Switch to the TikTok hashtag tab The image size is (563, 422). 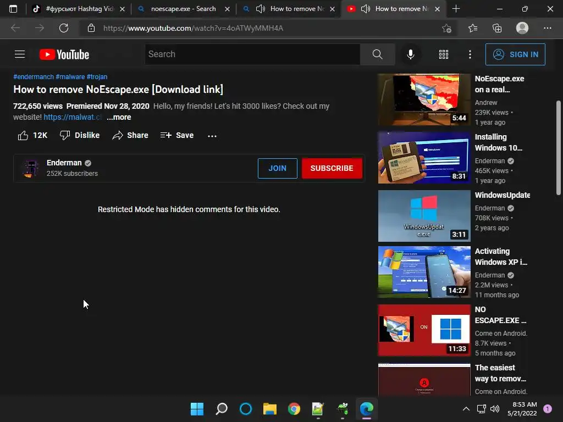[x=78, y=9]
